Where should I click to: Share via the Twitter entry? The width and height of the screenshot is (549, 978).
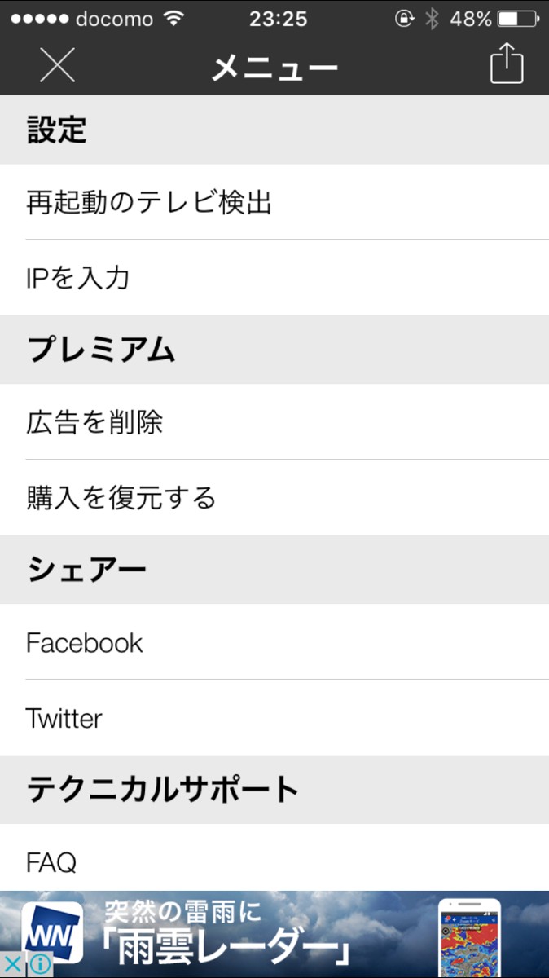(x=274, y=718)
